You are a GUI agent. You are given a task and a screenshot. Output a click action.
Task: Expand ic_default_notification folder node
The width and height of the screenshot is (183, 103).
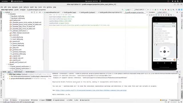[x=8, y=31]
